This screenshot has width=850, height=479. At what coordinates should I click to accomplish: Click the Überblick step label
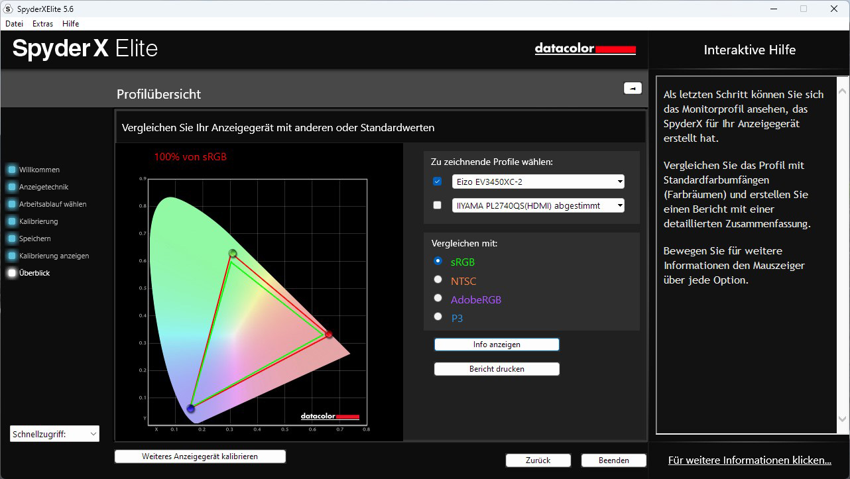point(34,273)
